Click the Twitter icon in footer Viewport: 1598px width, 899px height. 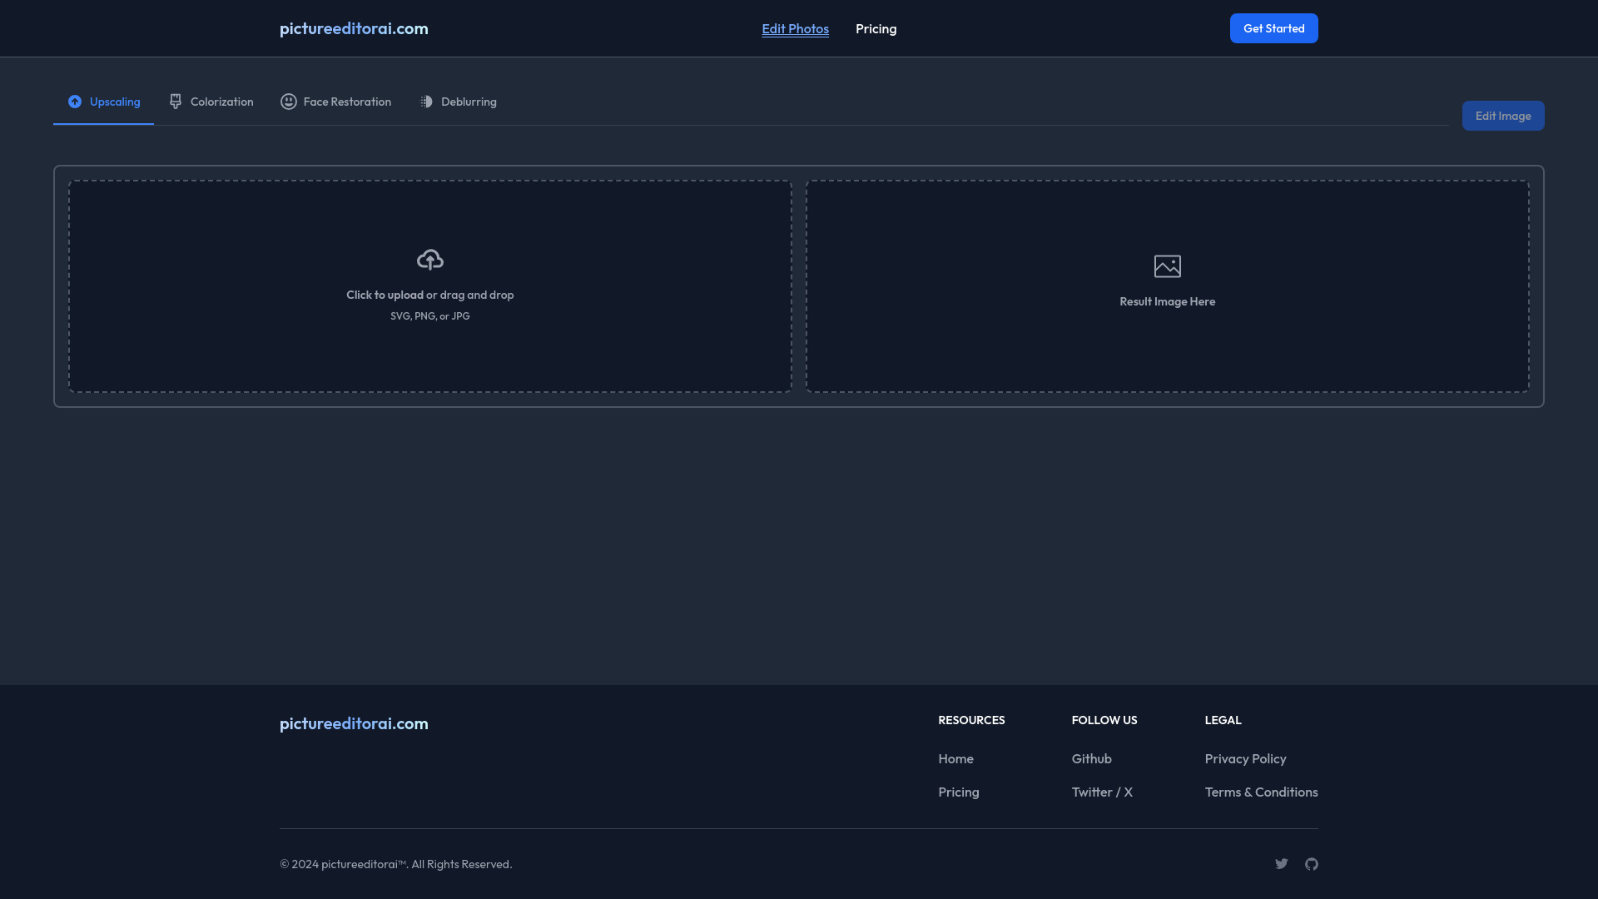tap(1282, 864)
